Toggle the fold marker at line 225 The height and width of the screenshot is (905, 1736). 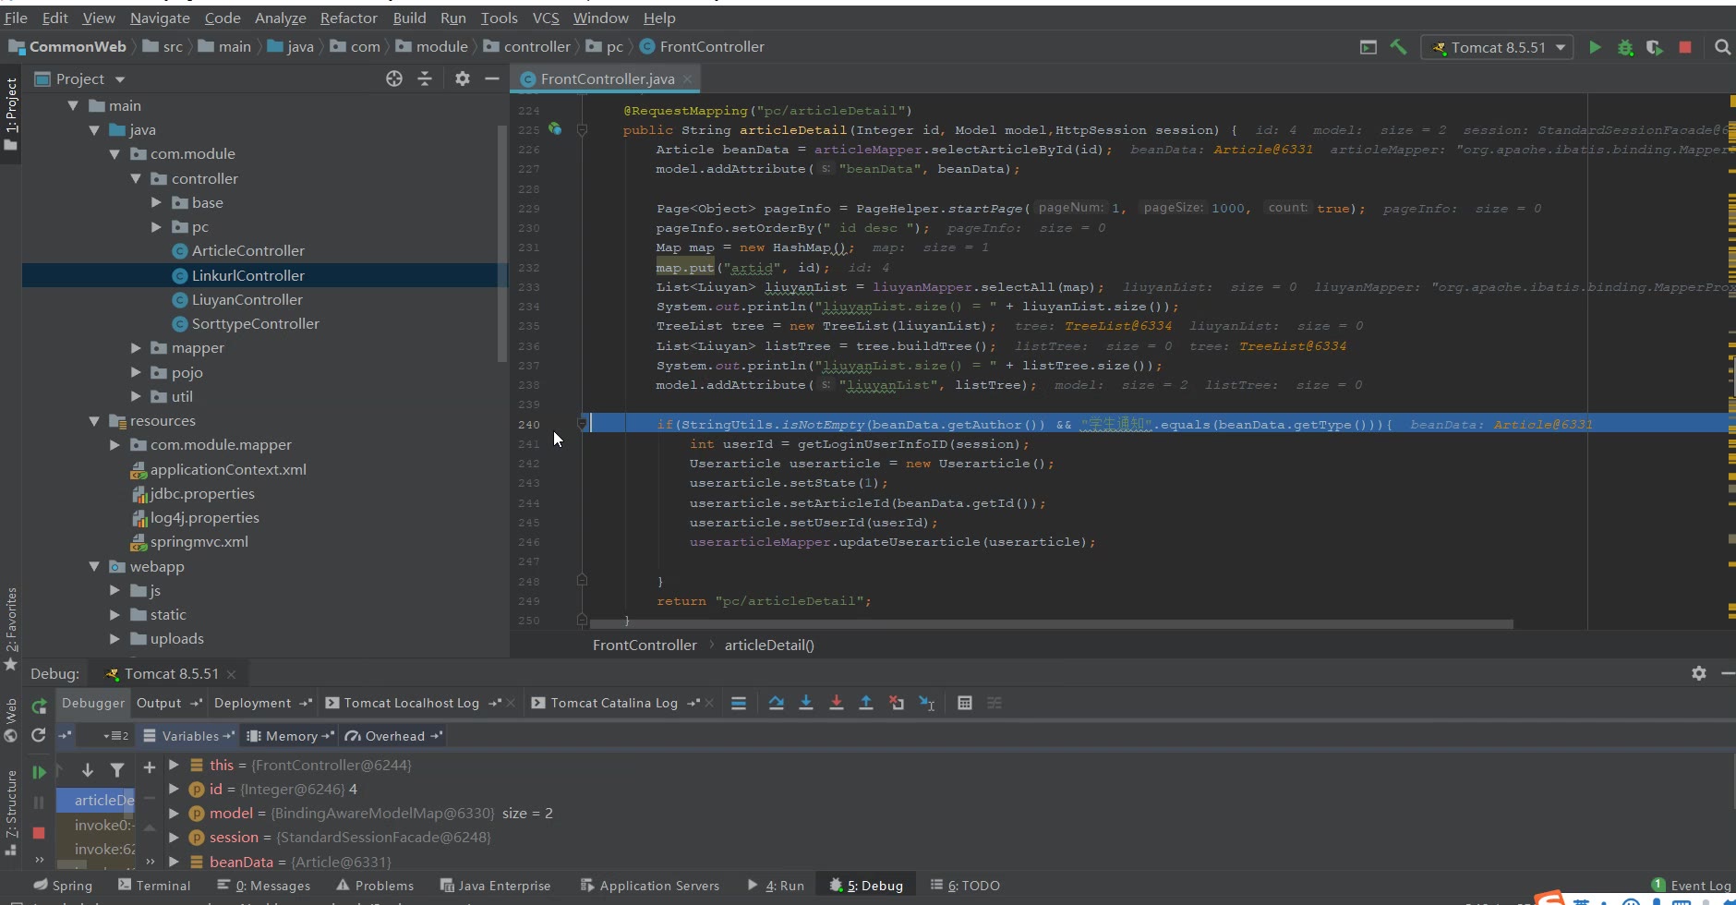(x=582, y=130)
